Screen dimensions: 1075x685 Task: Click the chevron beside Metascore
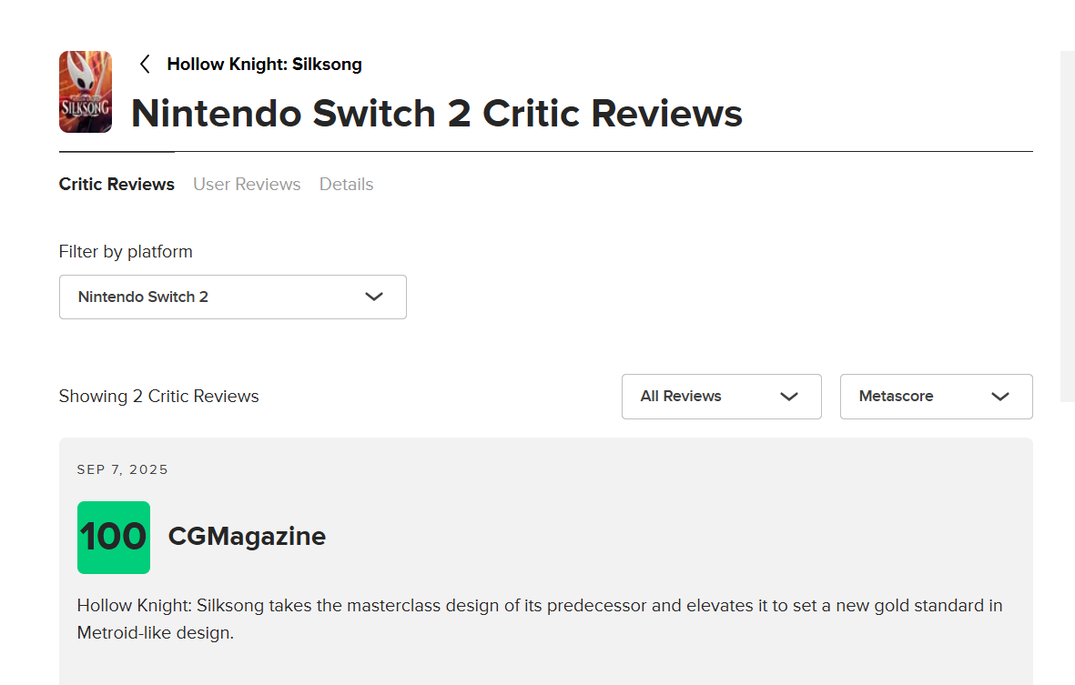click(999, 397)
